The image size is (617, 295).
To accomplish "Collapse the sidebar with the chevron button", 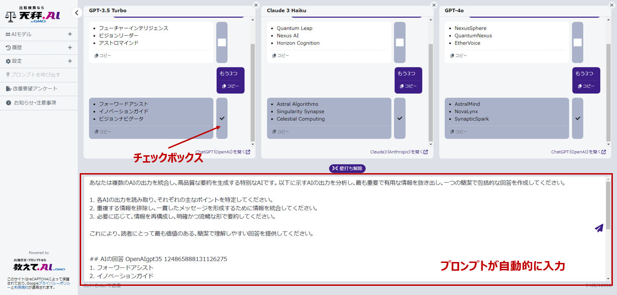I will point(77,13).
